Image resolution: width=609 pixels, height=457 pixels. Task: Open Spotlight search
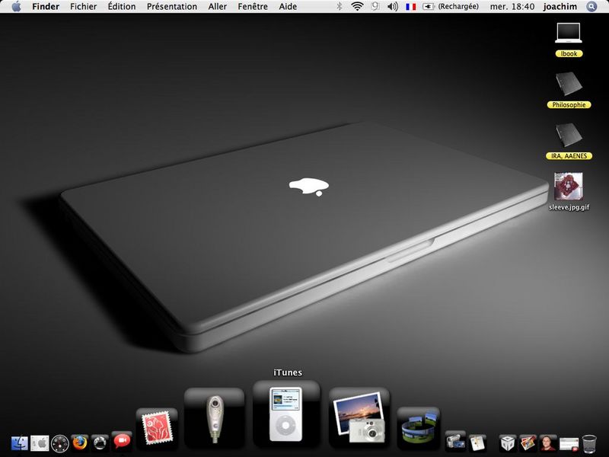tap(591, 7)
